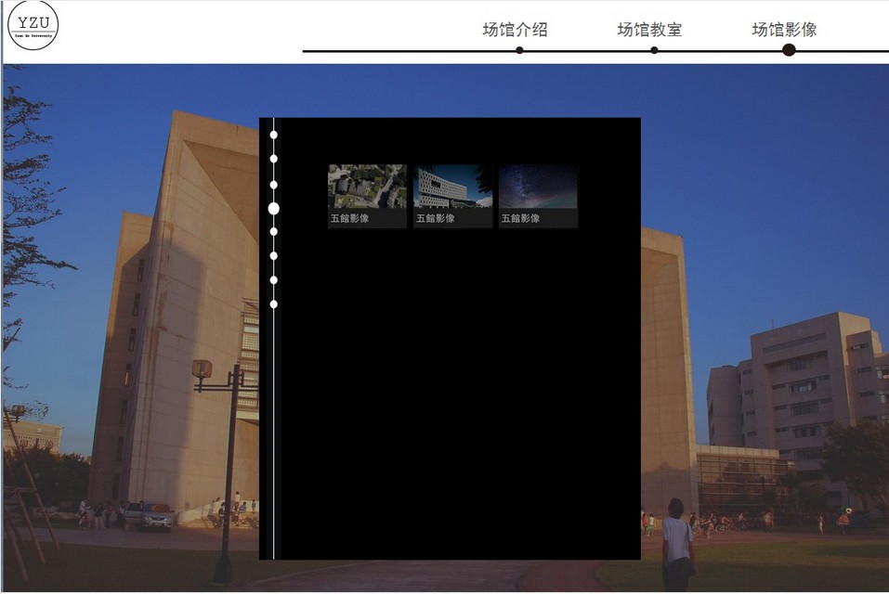Image resolution: width=889 pixels, height=594 pixels.
Task: Select the second dot on the vertical timeline
Action: (x=274, y=159)
